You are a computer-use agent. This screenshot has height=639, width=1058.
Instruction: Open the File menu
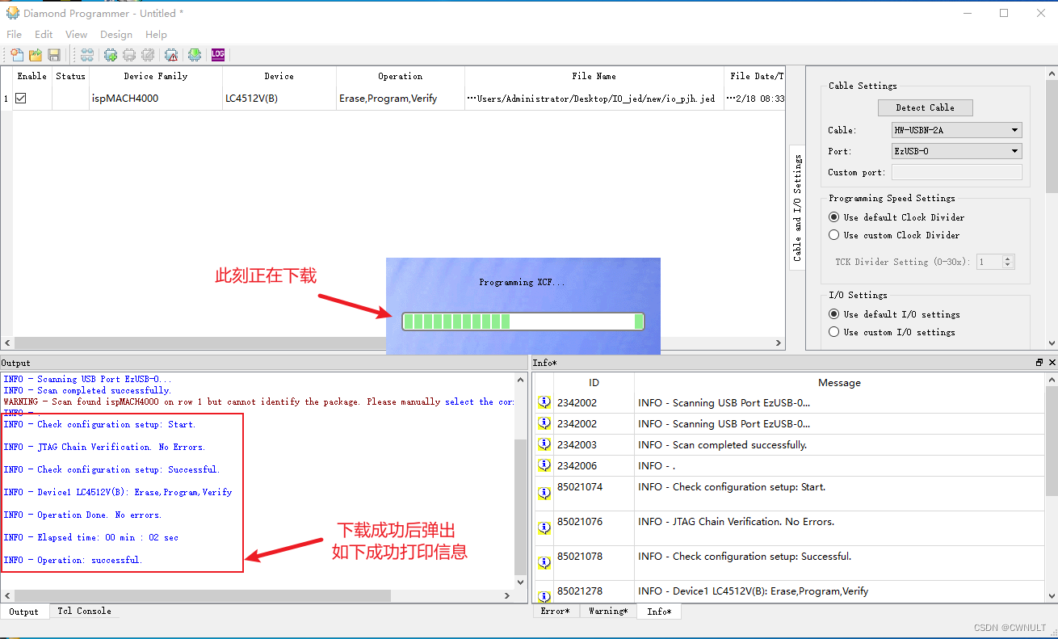click(x=15, y=34)
